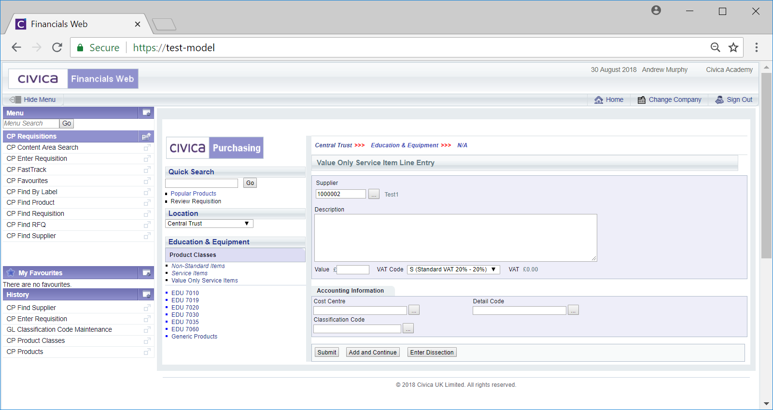Screen dimensions: 773x410
Task: Go back using the browser back arrow
Action: pyautogui.click(x=16, y=47)
